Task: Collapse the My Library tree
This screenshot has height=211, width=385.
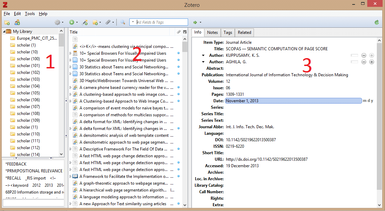Action: point(4,31)
